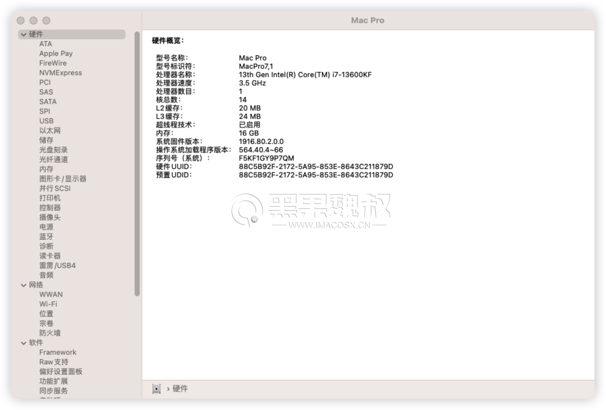
Task: Click the window minimize button
Action: pos(34,21)
